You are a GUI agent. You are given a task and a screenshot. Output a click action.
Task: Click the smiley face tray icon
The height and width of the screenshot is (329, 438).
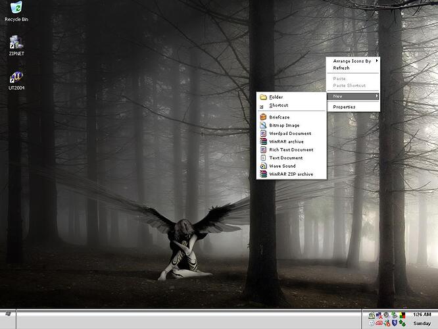coord(372,323)
